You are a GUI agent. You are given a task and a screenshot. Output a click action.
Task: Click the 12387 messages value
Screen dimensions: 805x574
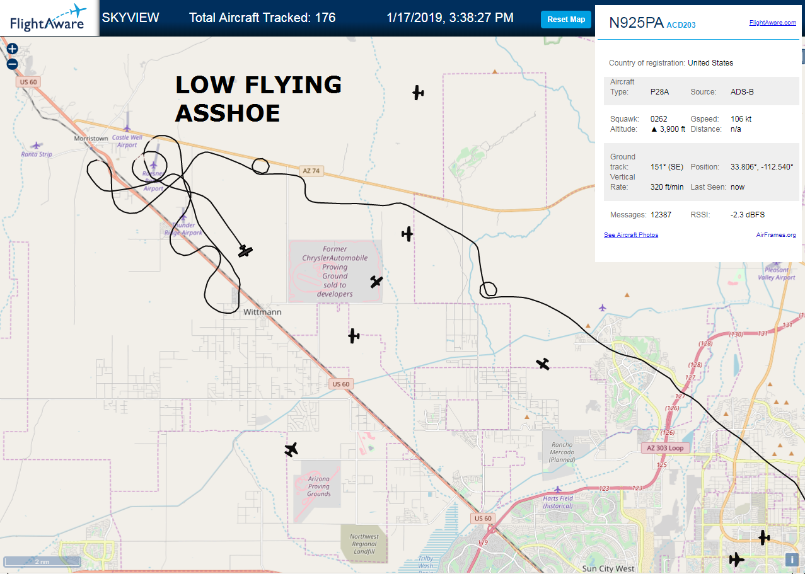pos(661,215)
